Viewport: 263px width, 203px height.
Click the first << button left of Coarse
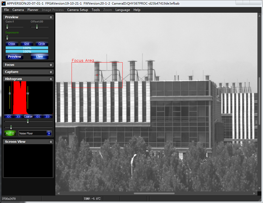[x=9, y=116]
